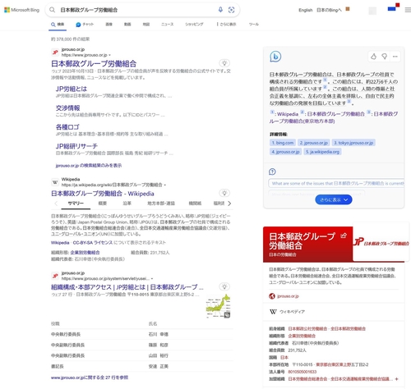Click globe icon next to jprouso.or.jp in panel

pos(272,296)
